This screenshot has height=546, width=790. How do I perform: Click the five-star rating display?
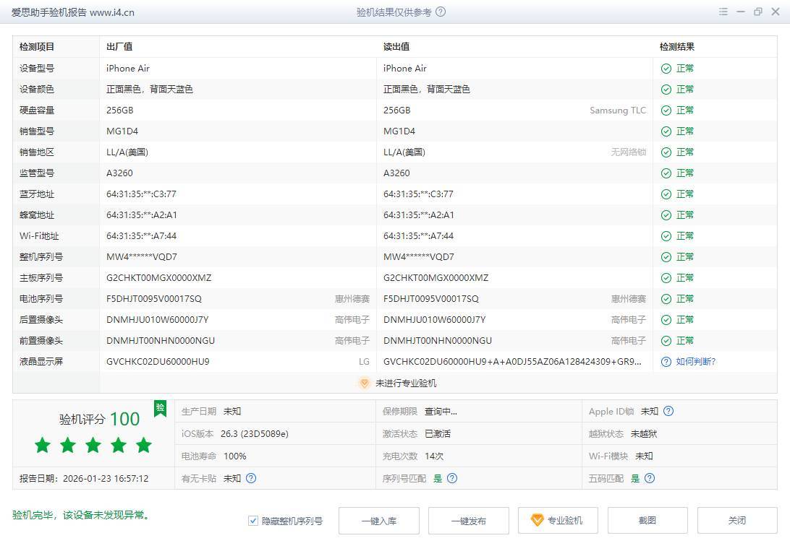tap(93, 446)
